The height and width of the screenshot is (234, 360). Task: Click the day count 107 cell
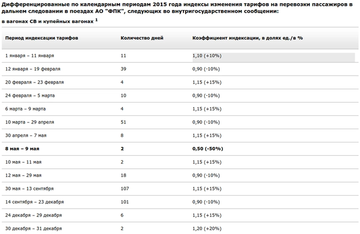[x=125, y=188]
